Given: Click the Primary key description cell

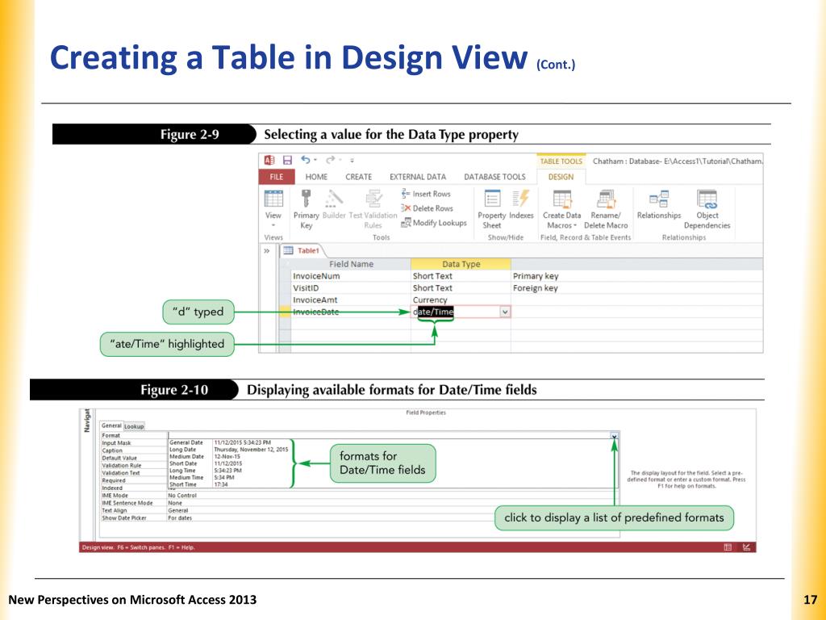Looking at the screenshot, I should click(636, 276).
